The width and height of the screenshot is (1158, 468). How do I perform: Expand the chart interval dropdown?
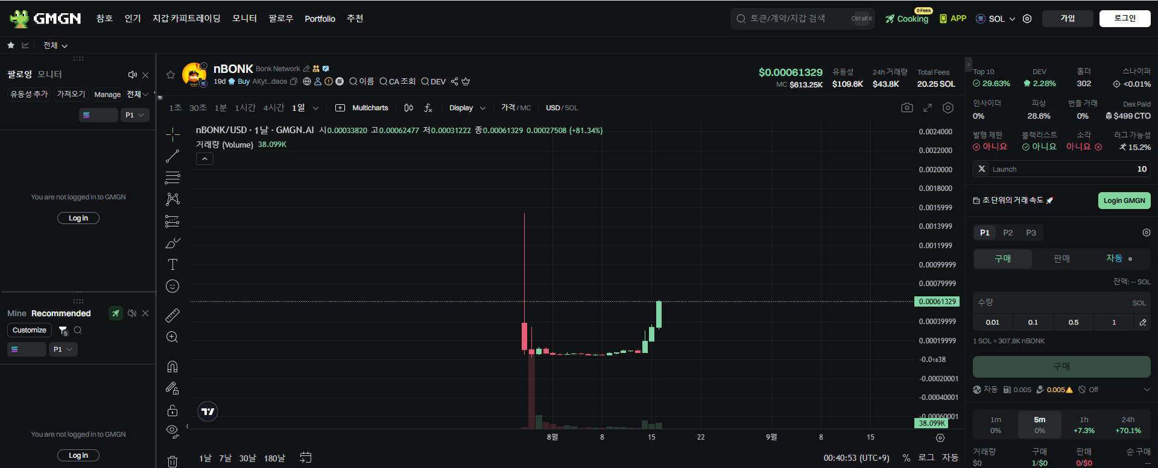click(x=315, y=108)
